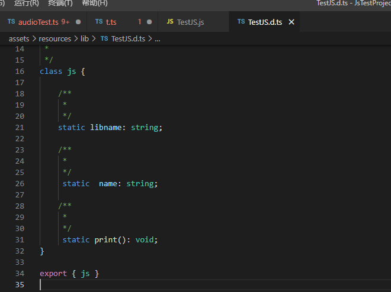This screenshot has width=391, height=292.
Task: Click the TestJS.d.ts breadcrumb
Action: [x=128, y=39]
